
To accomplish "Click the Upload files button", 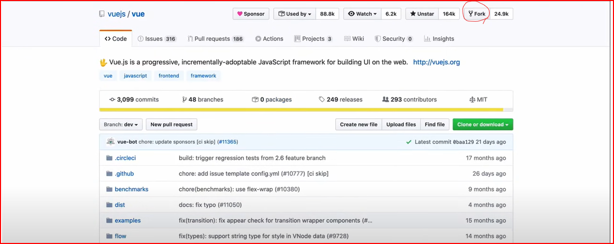I will (401, 124).
